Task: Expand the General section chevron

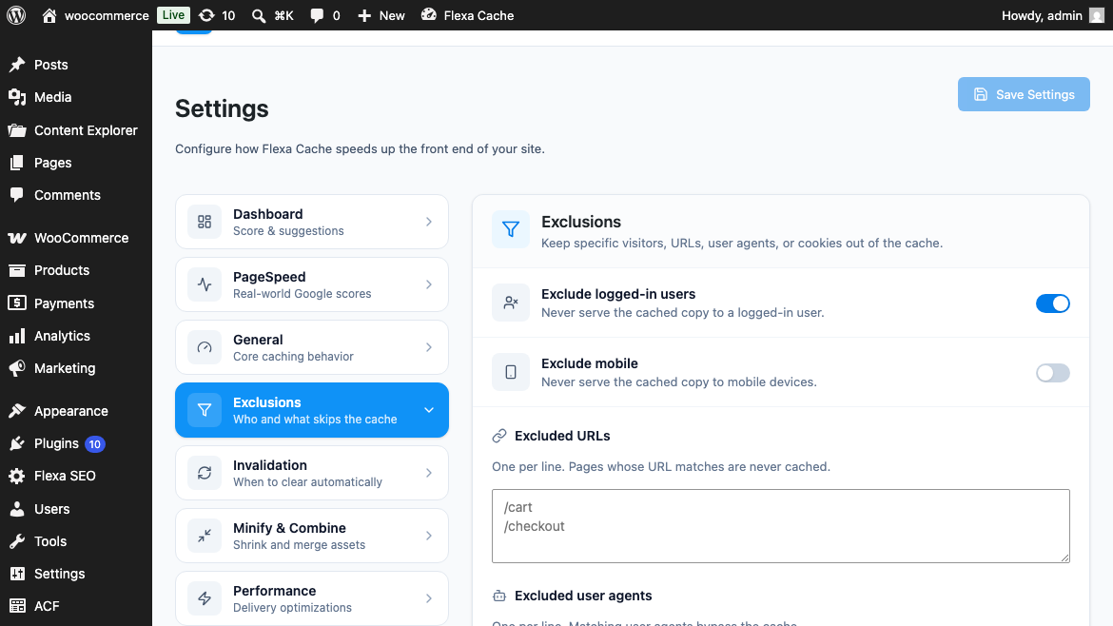Action: pyautogui.click(x=429, y=347)
